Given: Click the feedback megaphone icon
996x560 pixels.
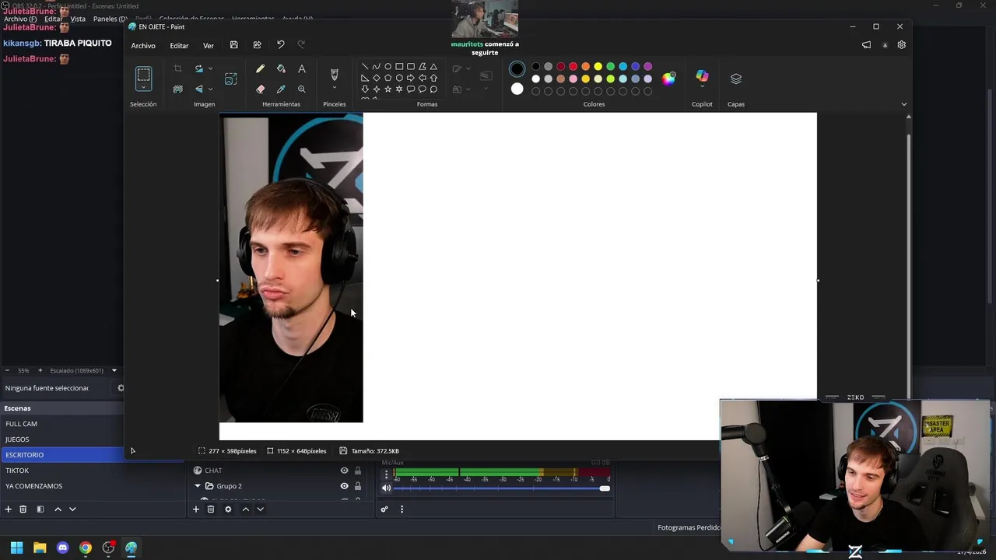Looking at the screenshot, I should tap(866, 45).
